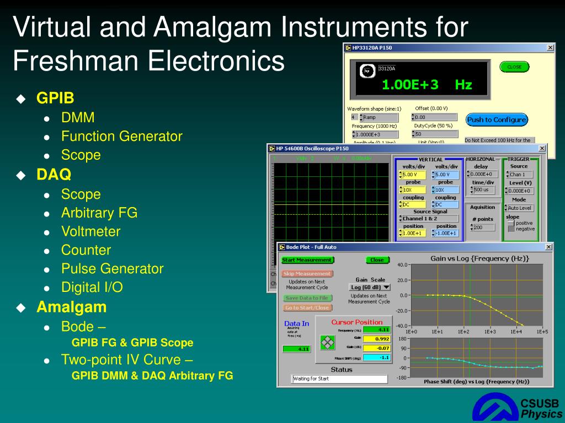Click the 1.00E+3 Hz frequency readout
Image resolution: width=565 pixels, height=423 pixels.
point(427,85)
